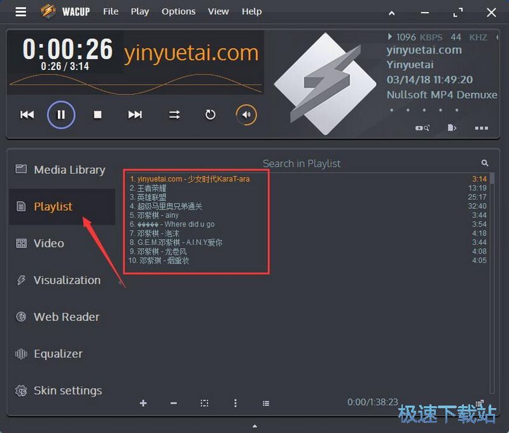Toggle repeat playback mode
The width and height of the screenshot is (509, 433).
click(x=210, y=115)
